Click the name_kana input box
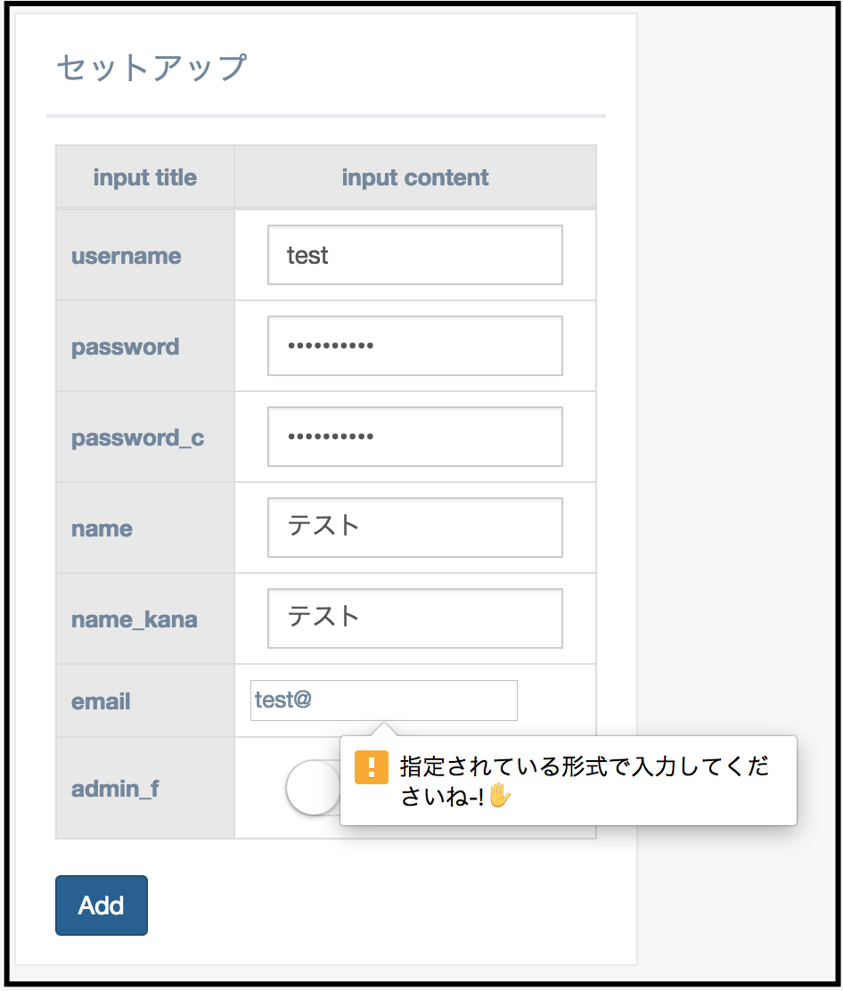Viewport: 843px width, 991px height. (x=414, y=618)
